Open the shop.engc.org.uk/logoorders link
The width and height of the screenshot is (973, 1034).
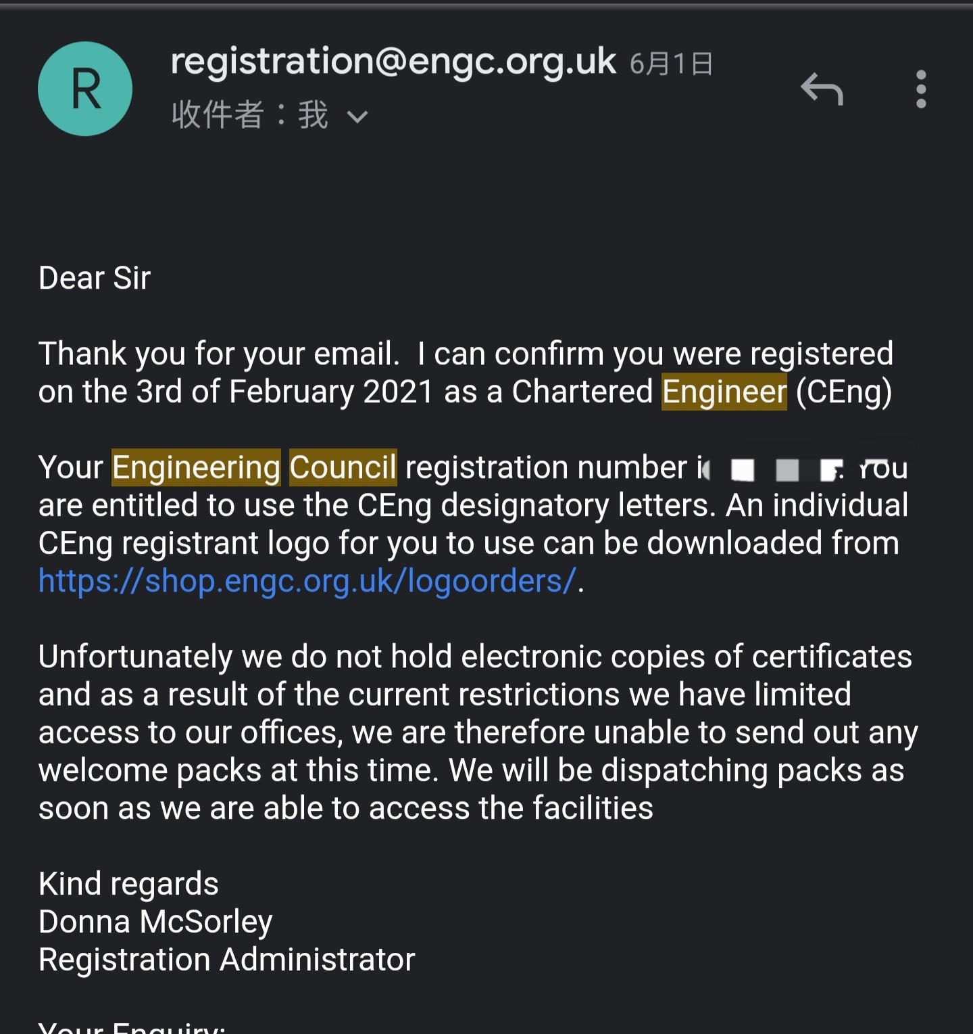[x=307, y=581]
